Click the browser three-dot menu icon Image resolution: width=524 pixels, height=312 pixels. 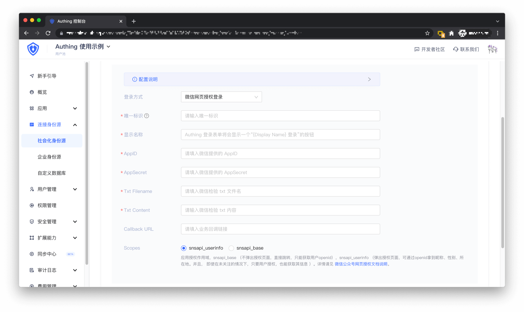coord(498,33)
